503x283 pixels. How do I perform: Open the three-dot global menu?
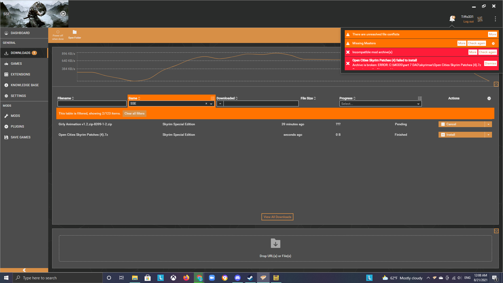tap(495, 19)
